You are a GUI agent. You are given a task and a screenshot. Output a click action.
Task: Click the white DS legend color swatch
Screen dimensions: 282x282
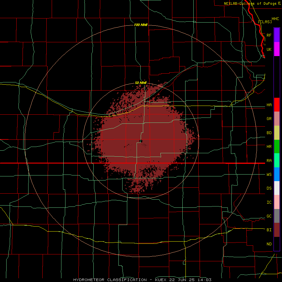277,188
